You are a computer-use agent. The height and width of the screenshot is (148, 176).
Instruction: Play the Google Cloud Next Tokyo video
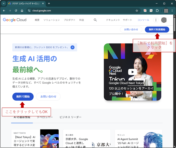(x=133, y=72)
